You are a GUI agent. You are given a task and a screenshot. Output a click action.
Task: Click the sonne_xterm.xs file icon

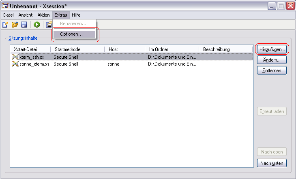click(15, 64)
